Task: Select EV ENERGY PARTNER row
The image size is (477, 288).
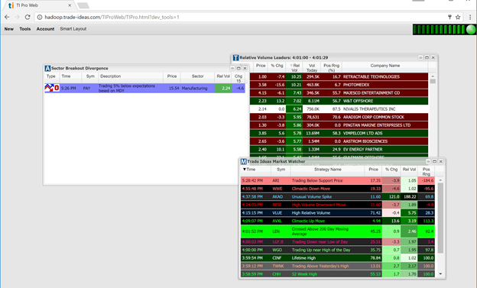Action: click(x=339, y=149)
